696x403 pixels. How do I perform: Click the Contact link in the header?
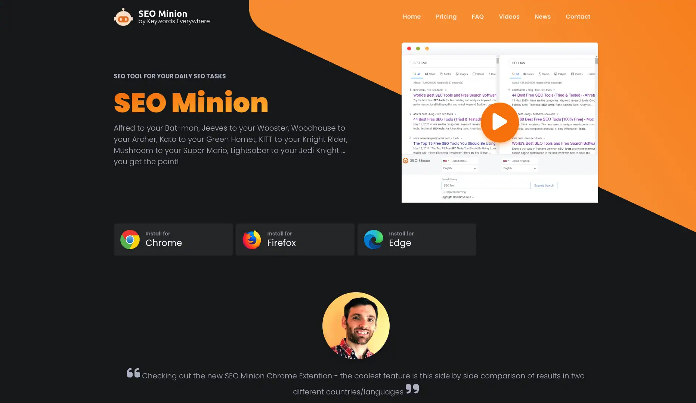(578, 17)
